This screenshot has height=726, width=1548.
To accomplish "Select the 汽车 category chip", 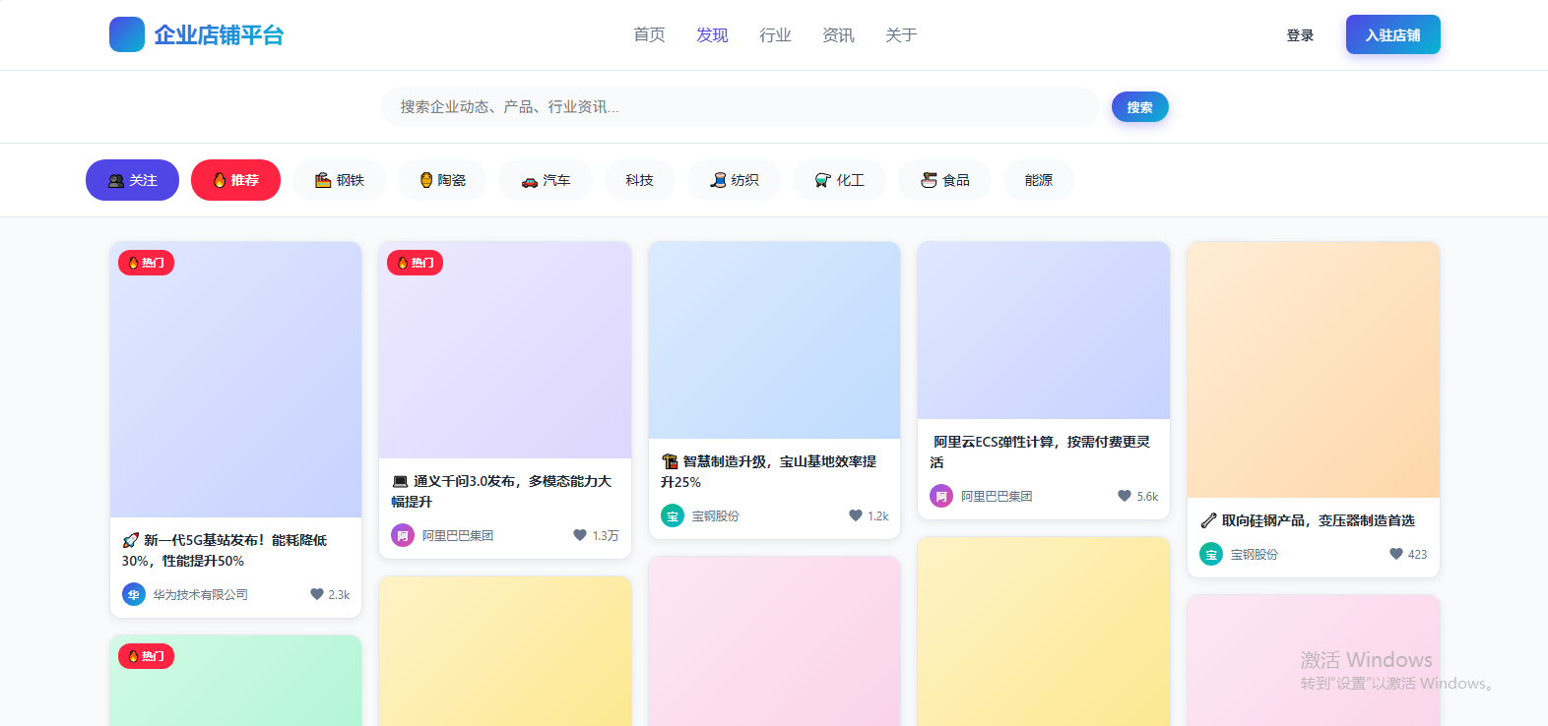I will 546,180.
